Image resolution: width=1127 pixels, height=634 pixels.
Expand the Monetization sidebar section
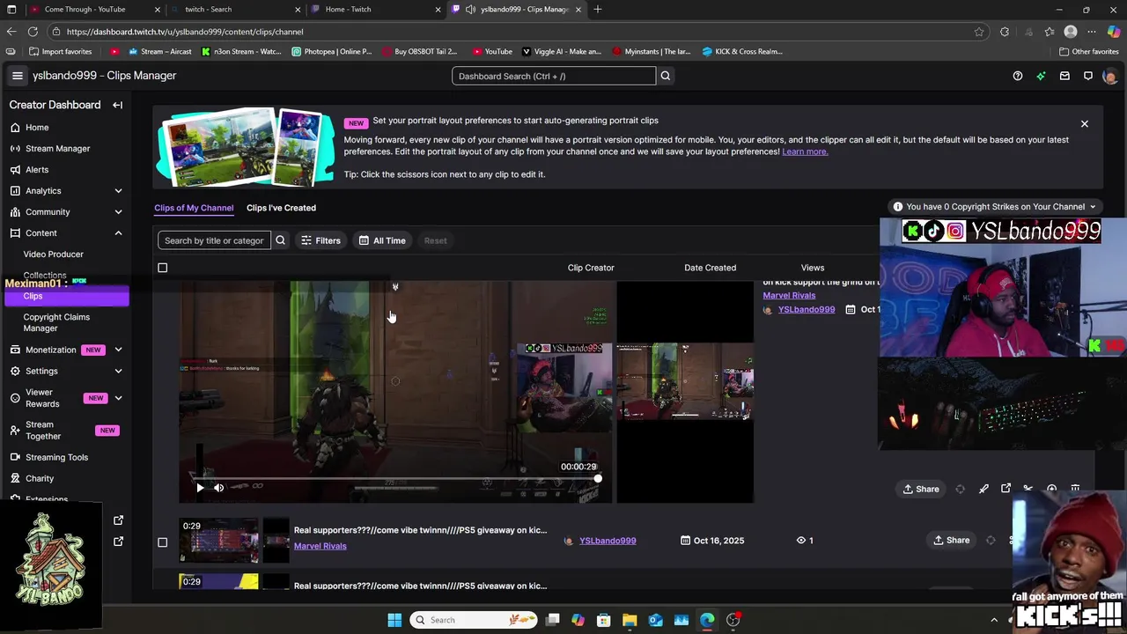tap(118, 350)
